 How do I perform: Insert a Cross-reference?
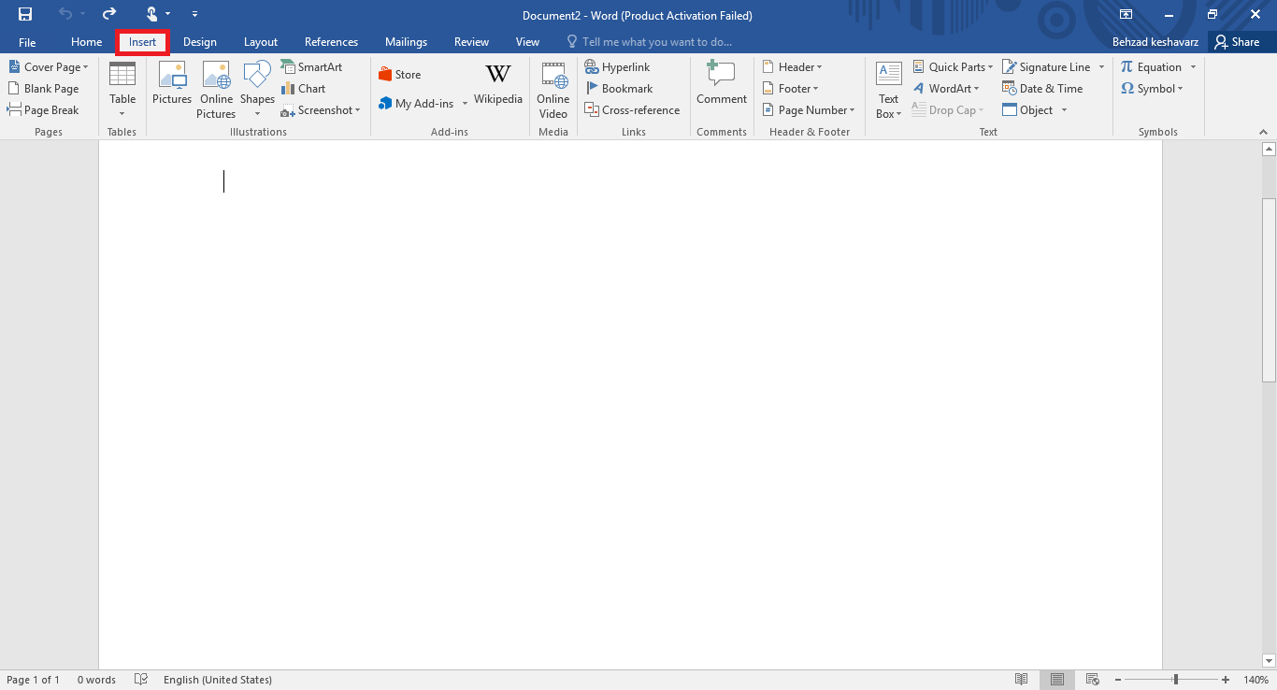(633, 110)
